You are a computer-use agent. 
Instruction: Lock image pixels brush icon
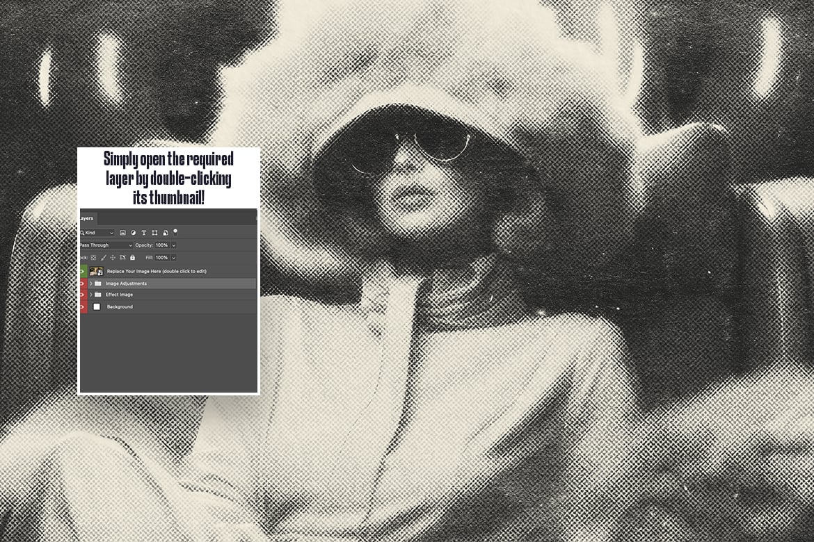point(103,257)
